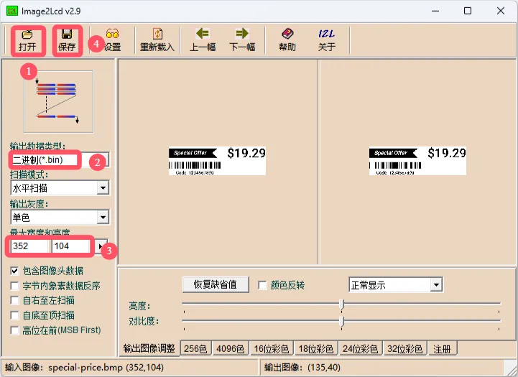Click the 打开 (Open) toolbar icon

(x=27, y=41)
